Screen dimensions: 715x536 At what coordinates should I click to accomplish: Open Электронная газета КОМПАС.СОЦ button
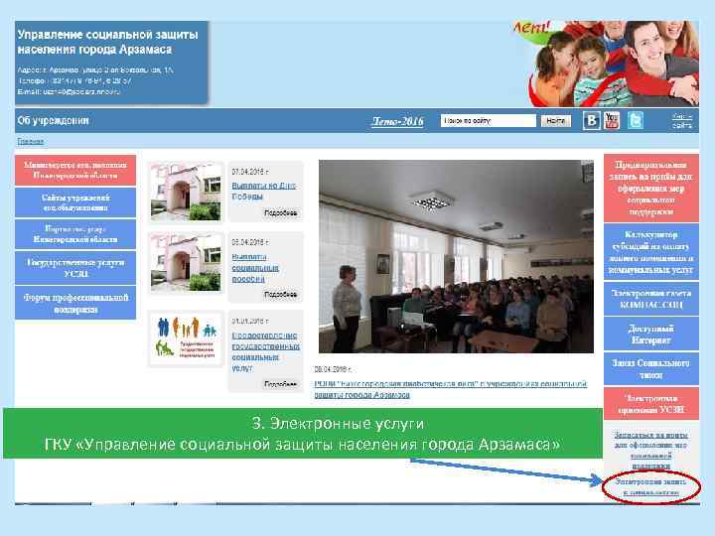pos(651,299)
